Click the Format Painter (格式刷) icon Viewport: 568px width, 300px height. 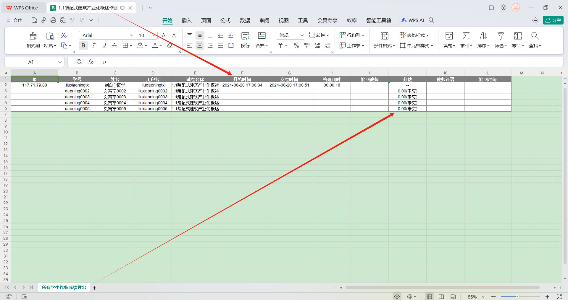coord(33,36)
